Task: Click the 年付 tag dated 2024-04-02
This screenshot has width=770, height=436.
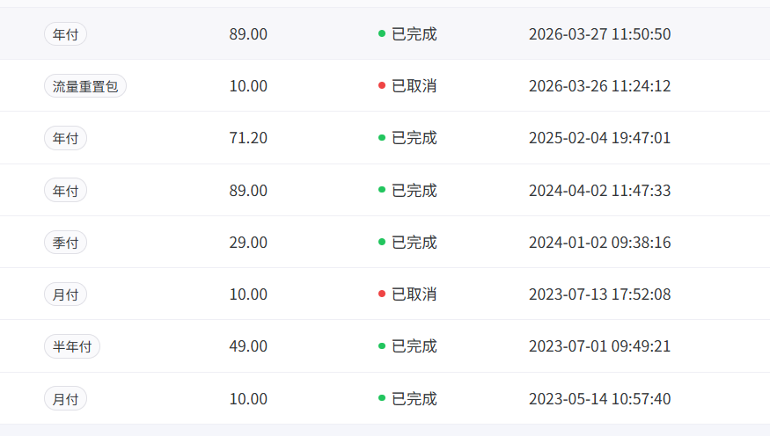Action: point(65,190)
